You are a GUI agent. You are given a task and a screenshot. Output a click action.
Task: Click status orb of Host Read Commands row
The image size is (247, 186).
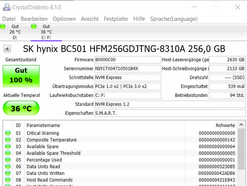point(8,180)
